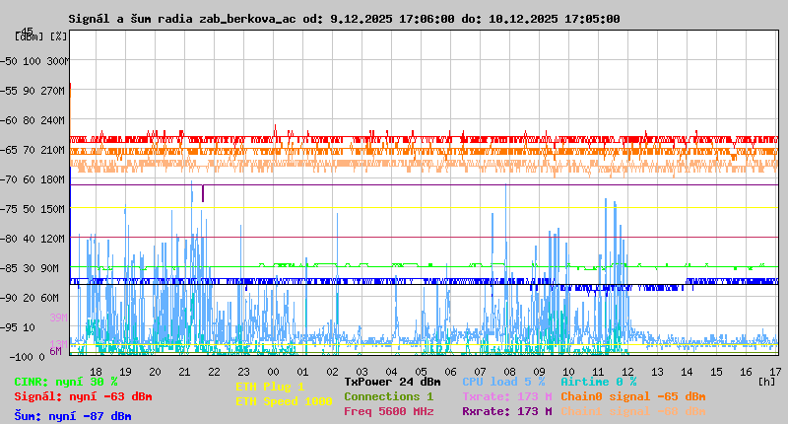Select the red Signál -63 dBm legend label
This screenshot has width=788, height=424.
point(83,396)
